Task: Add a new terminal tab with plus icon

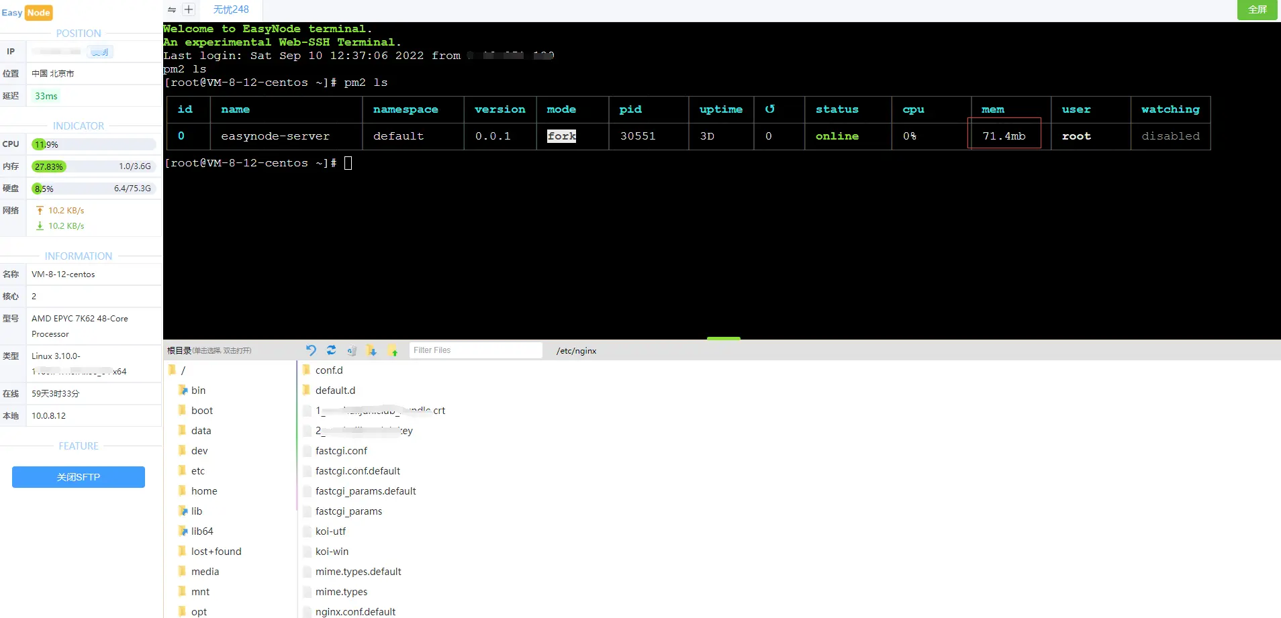Action: (x=189, y=9)
